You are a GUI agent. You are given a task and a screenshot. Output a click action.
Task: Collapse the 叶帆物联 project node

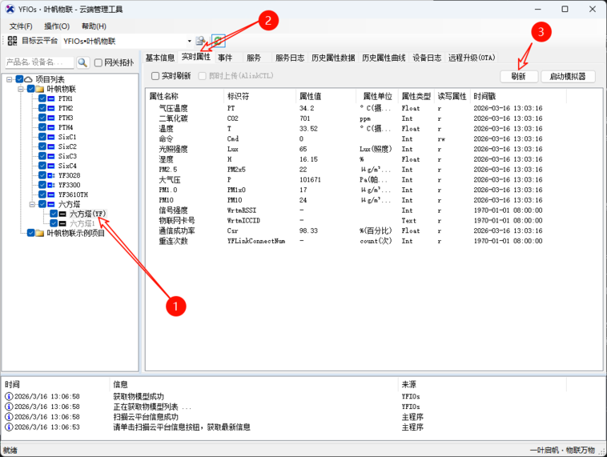tap(21, 89)
